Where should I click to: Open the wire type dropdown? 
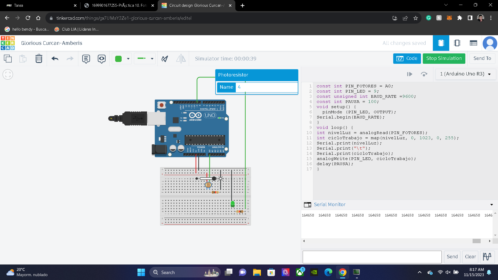tap(152, 59)
